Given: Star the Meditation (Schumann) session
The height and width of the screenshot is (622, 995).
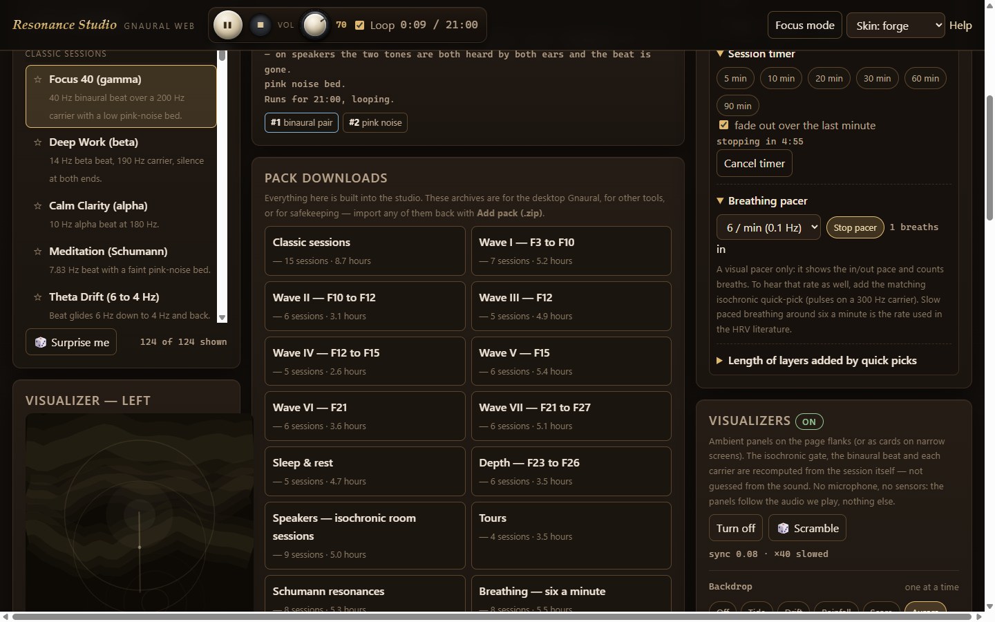Looking at the screenshot, I should pos(37,252).
